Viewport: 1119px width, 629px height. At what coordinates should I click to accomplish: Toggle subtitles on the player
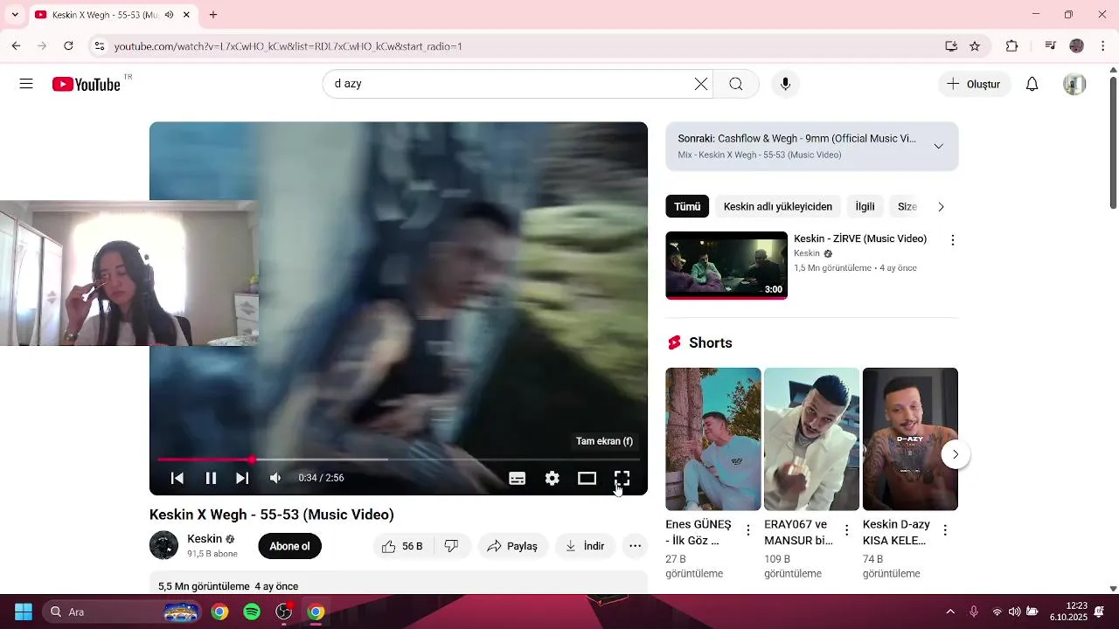click(518, 478)
